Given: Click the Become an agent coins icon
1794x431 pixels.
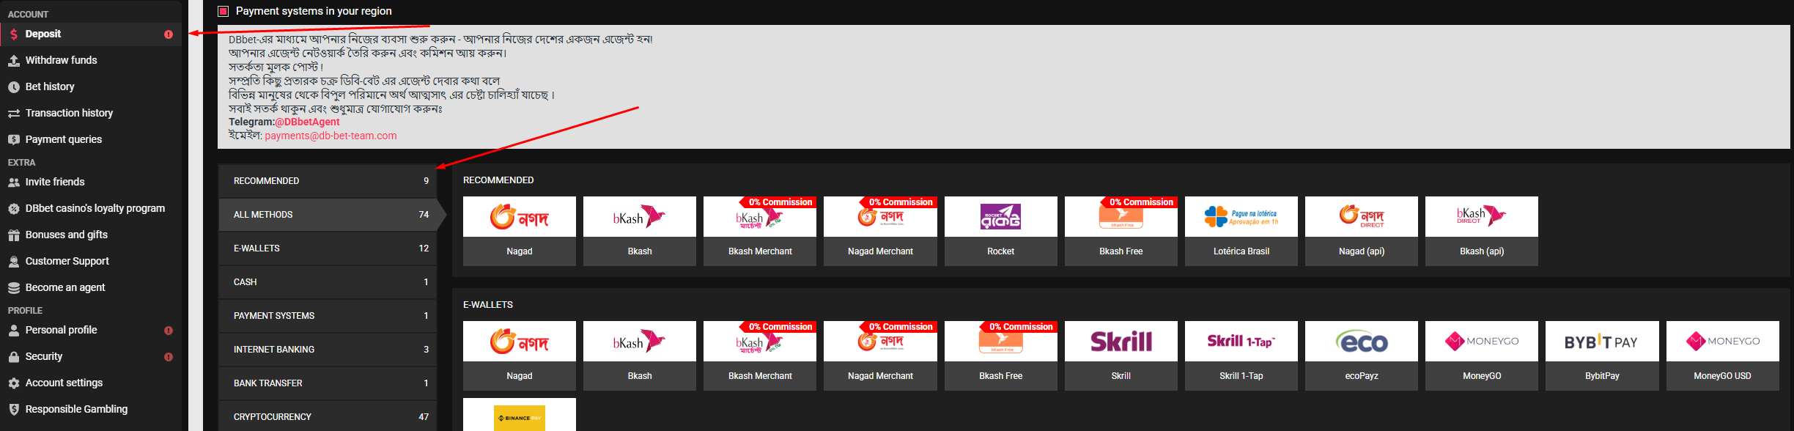Looking at the screenshot, I should pos(14,288).
